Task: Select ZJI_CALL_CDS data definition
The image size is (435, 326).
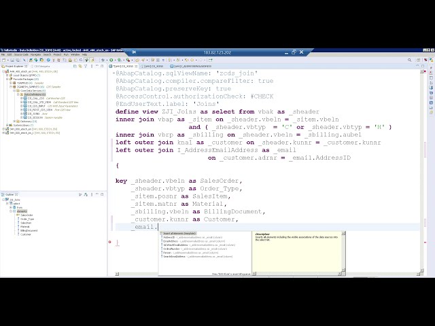Action: coord(36,98)
